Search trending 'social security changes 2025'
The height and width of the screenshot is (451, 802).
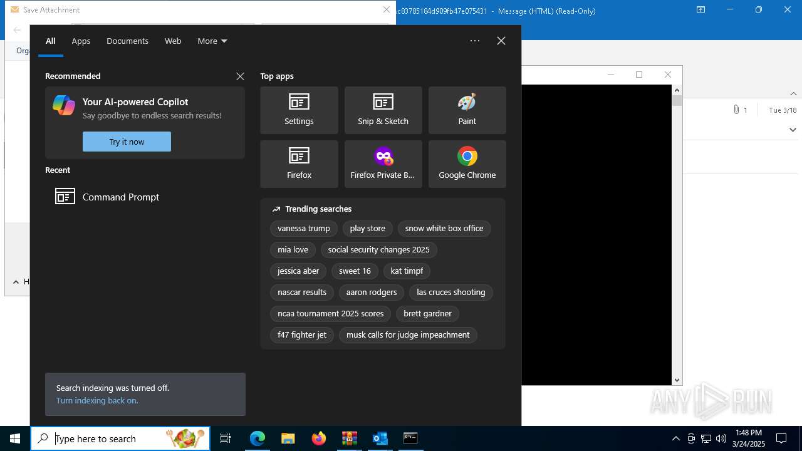[379, 250]
